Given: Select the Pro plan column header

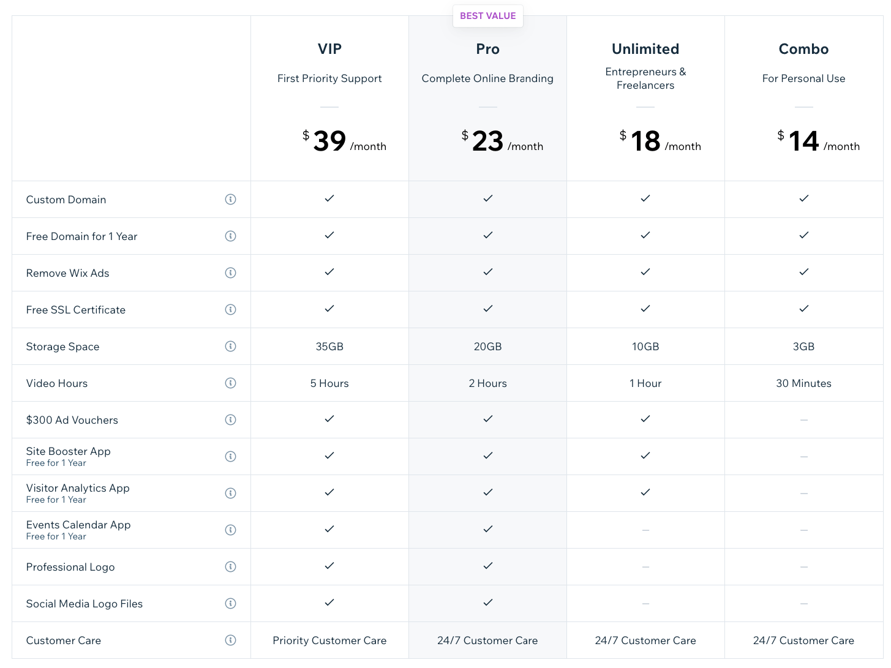Looking at the screenshot, I should click(x=487, y=49).
